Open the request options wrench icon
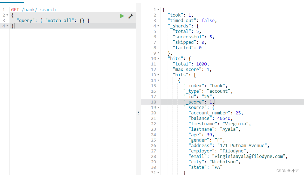 point(131,16)
